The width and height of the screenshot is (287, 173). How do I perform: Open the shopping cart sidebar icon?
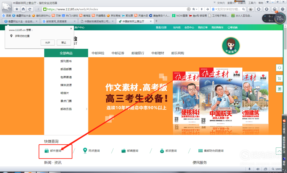[x=279, y=79]
